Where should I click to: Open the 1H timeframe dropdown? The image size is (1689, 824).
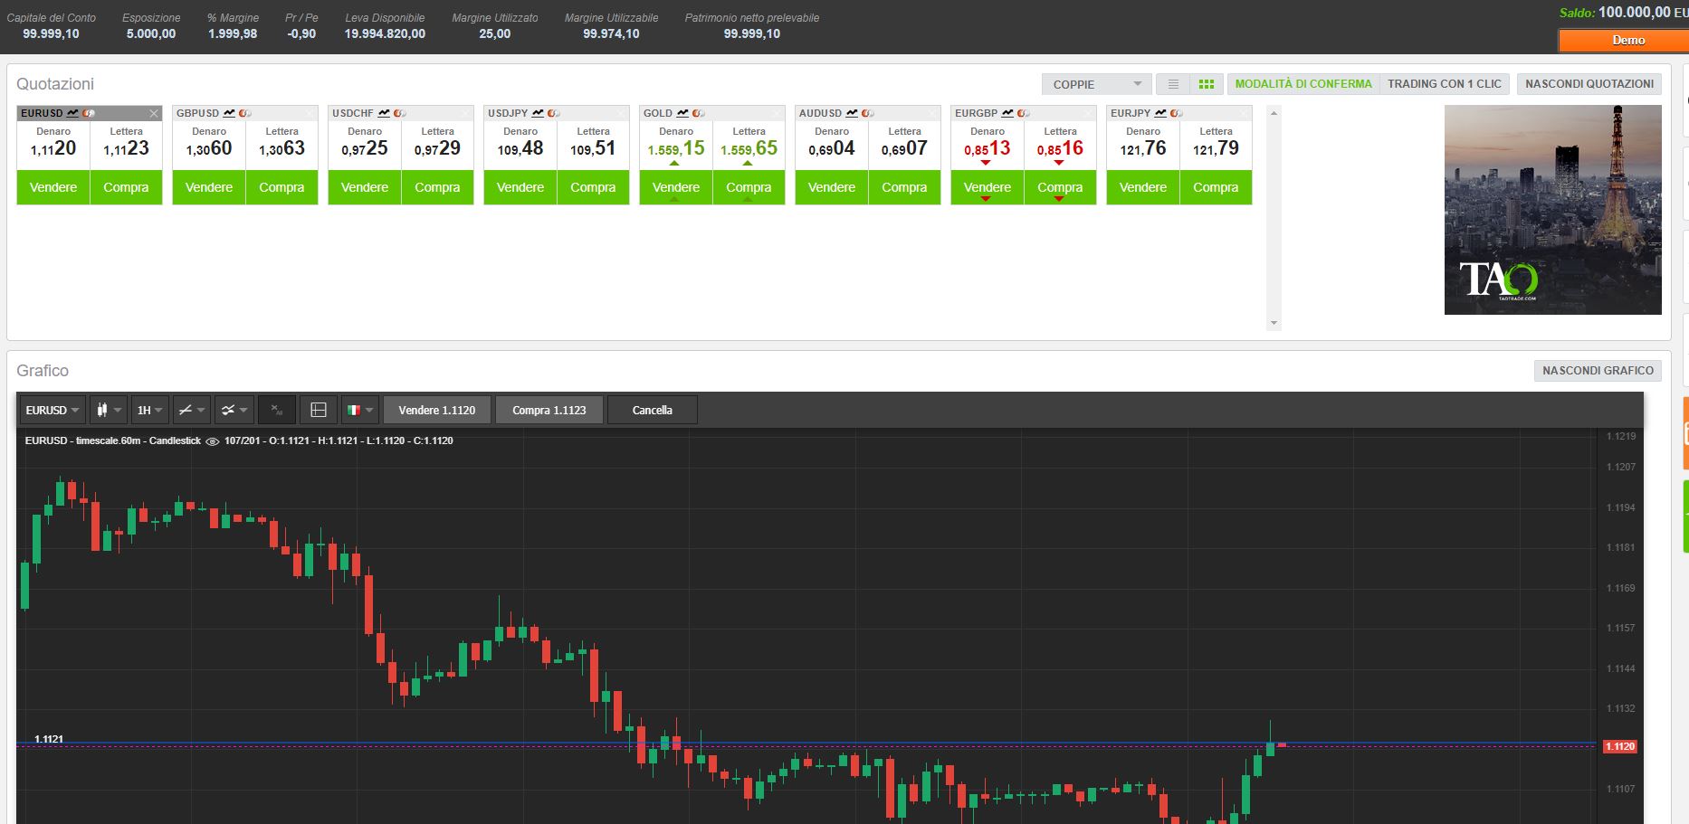pyautogui.click(x=149, y=410)
